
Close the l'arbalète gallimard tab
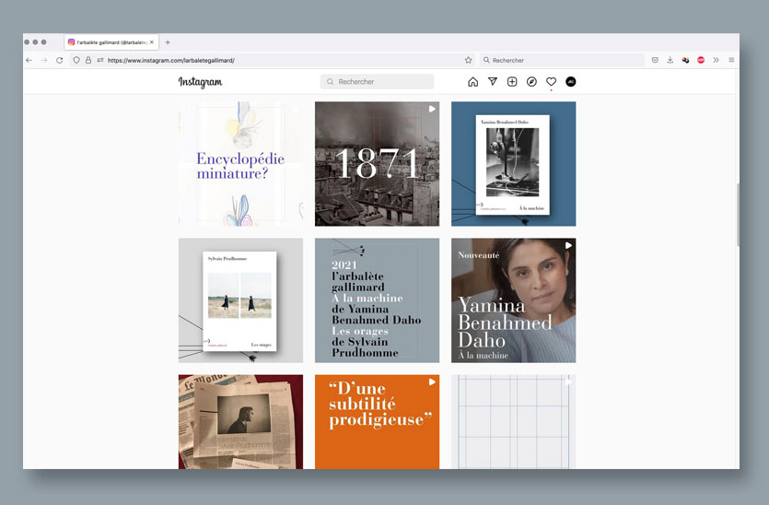point(153,42)
